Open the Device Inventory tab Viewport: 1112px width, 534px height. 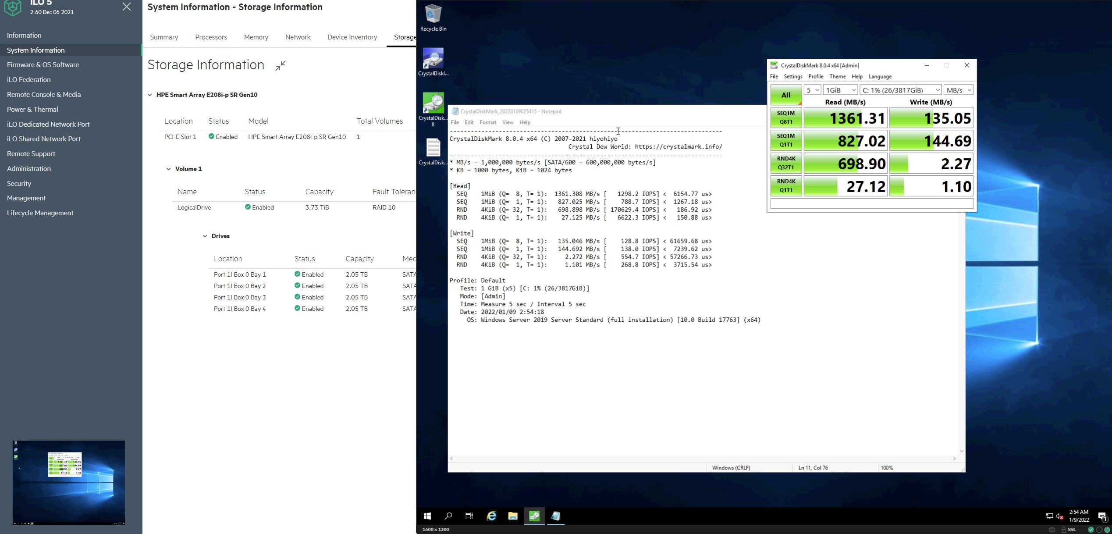(352, 37)
